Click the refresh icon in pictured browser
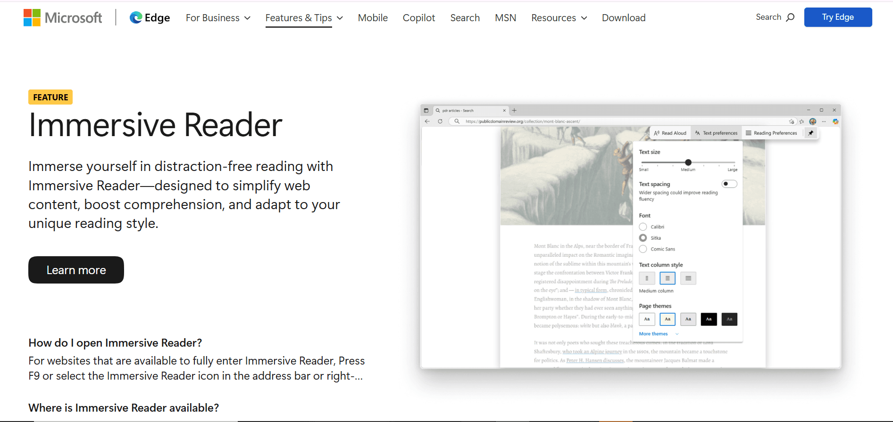 (x=440, y=122)
